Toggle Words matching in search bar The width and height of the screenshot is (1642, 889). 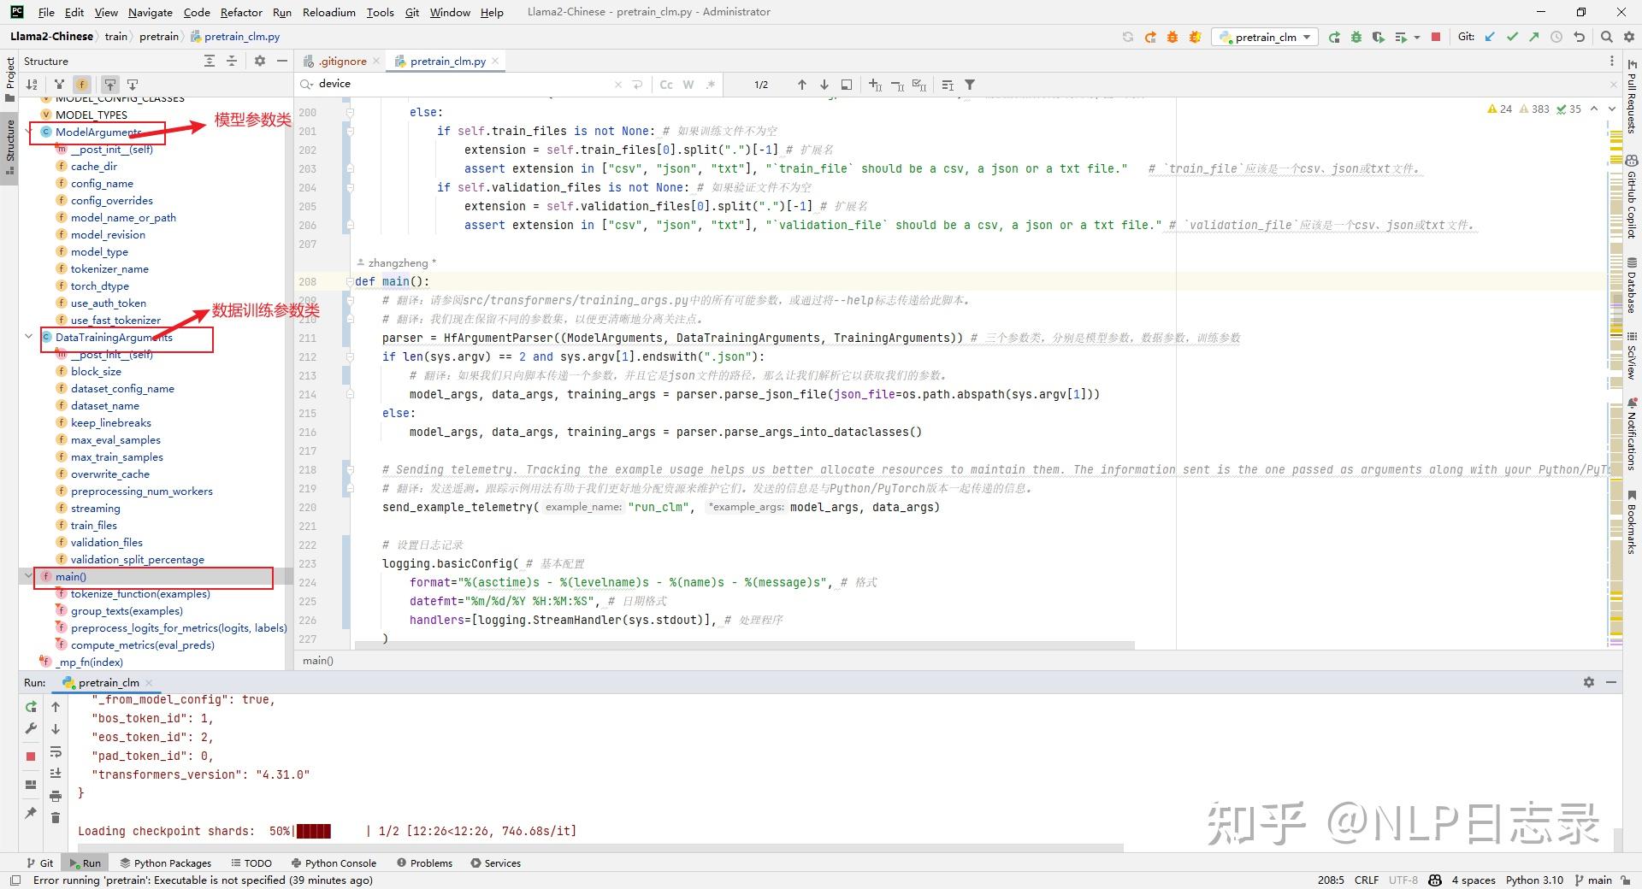point(688,84)
